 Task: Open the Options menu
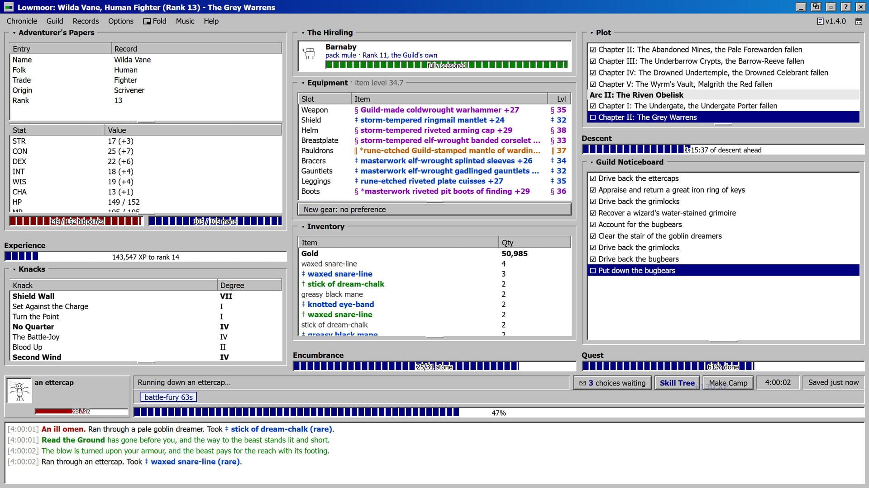pos(121,21)
